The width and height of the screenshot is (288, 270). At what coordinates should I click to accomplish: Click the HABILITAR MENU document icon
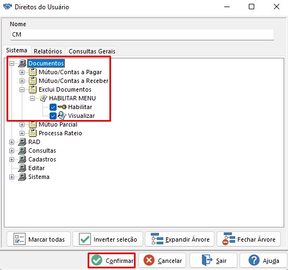44,98
